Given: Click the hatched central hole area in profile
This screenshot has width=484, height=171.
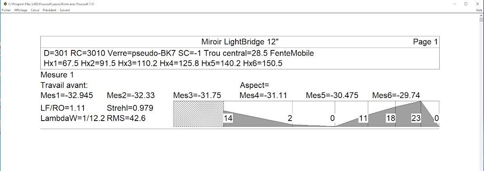Looking at the screenshot, I should (x=198, y=114).
